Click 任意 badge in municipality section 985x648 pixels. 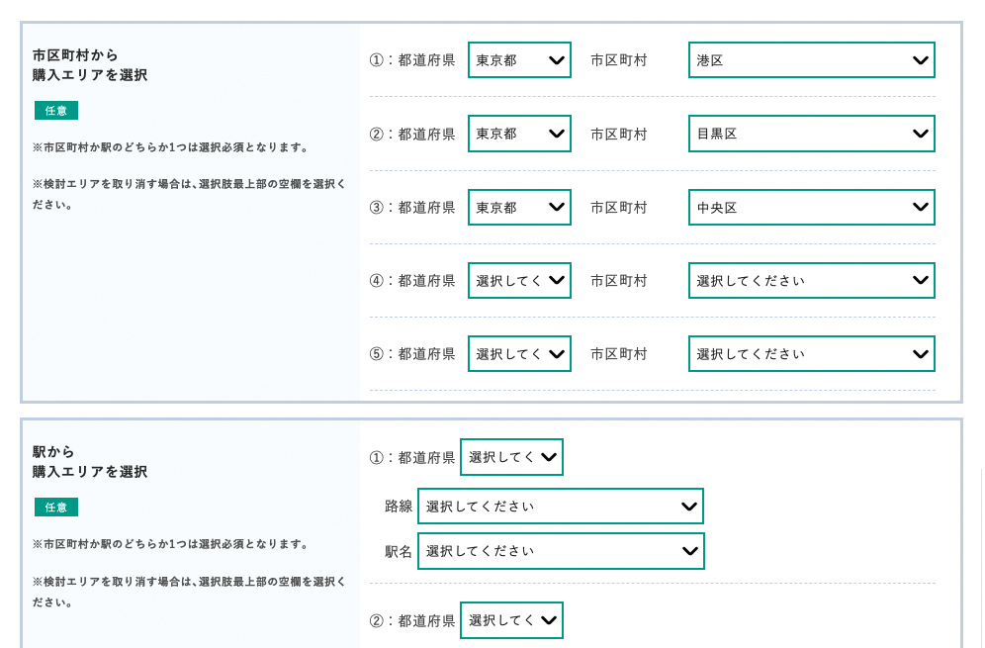click(x=56, y=111)
